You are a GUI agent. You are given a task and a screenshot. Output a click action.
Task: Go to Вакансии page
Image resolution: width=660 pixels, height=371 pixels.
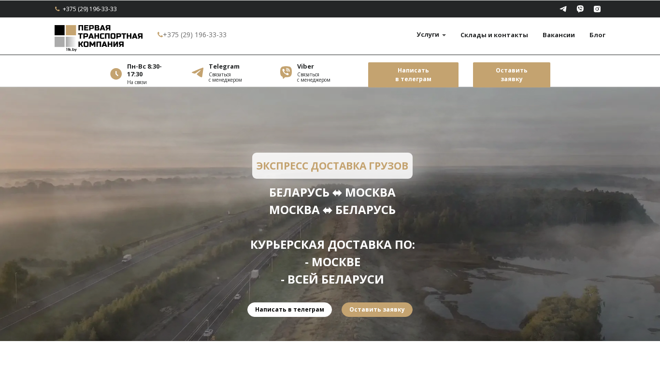click(559, 35)
